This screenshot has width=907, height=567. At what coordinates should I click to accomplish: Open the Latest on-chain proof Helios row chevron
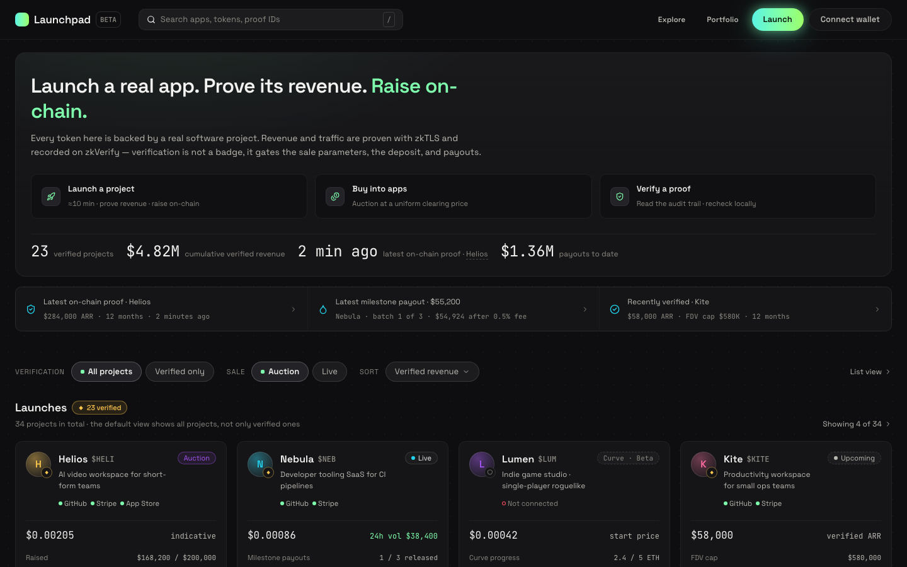(294, 309)
